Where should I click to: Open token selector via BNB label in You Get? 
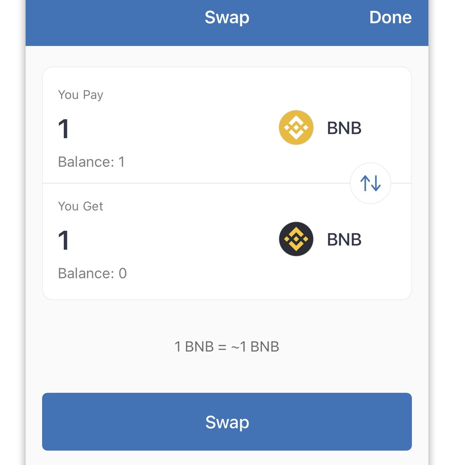tap(344, 240)
